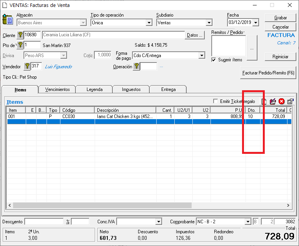Switch to the Vencimientos tab
Screen dimensions: 299x246
(x=57, y=89)
